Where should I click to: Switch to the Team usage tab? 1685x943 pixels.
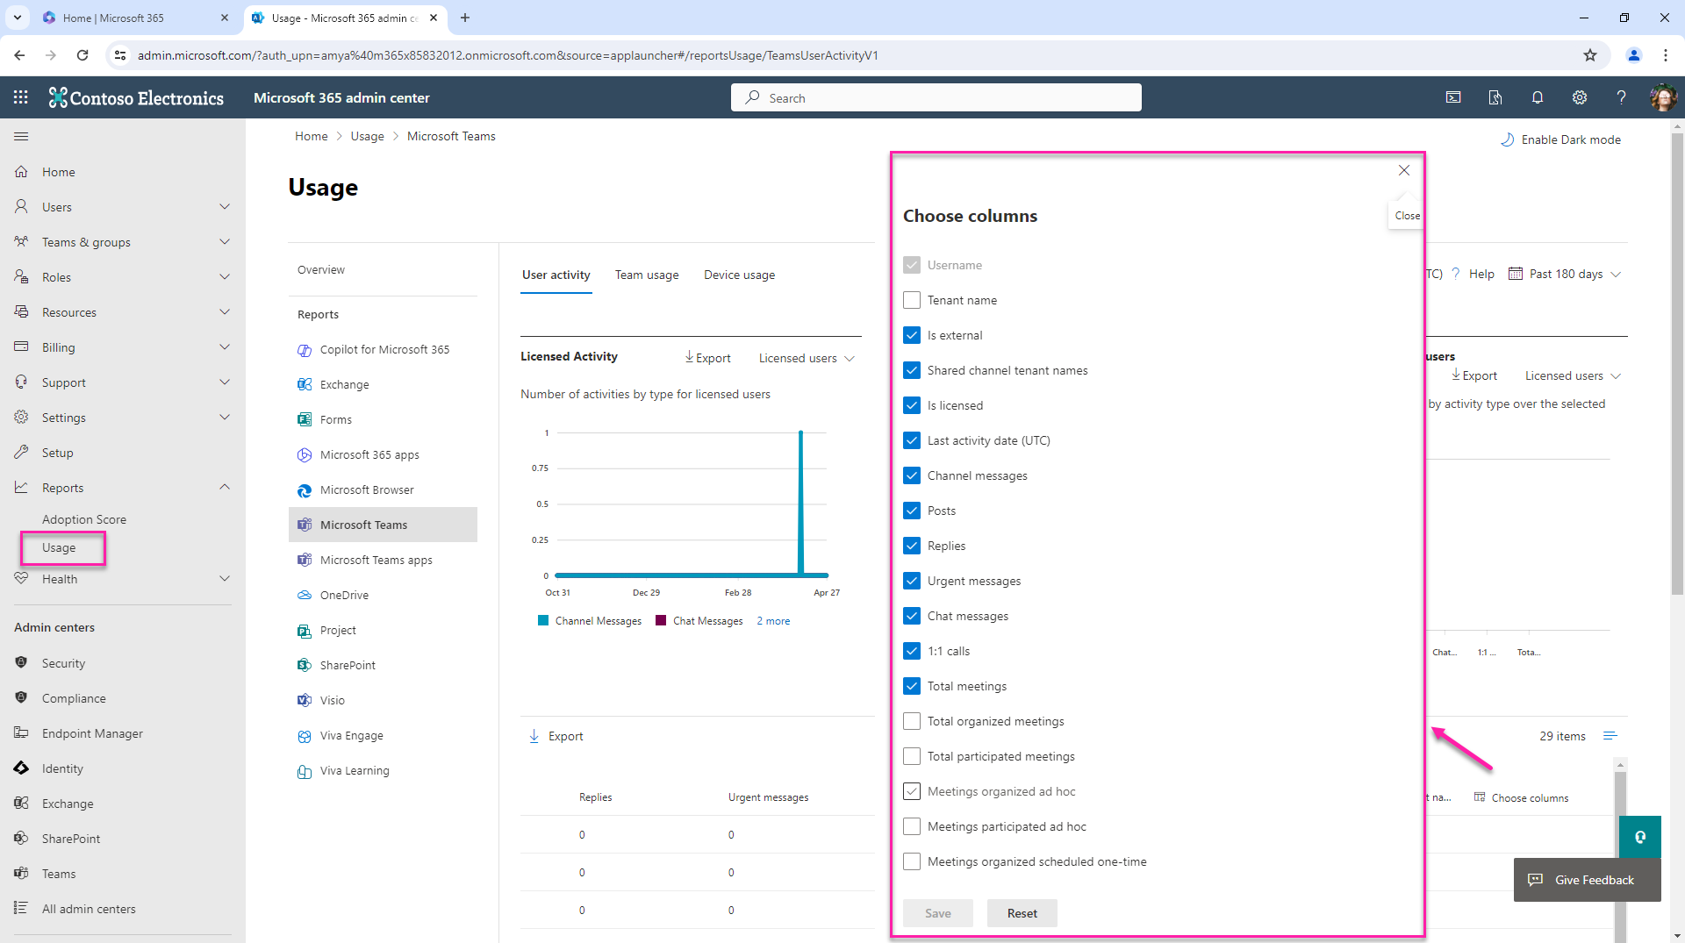(x=647, y=275)
